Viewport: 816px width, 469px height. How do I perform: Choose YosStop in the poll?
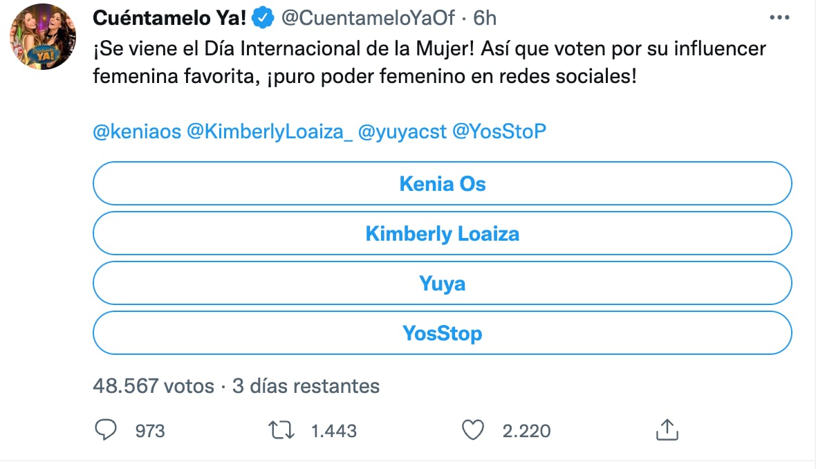coord(442,333)
